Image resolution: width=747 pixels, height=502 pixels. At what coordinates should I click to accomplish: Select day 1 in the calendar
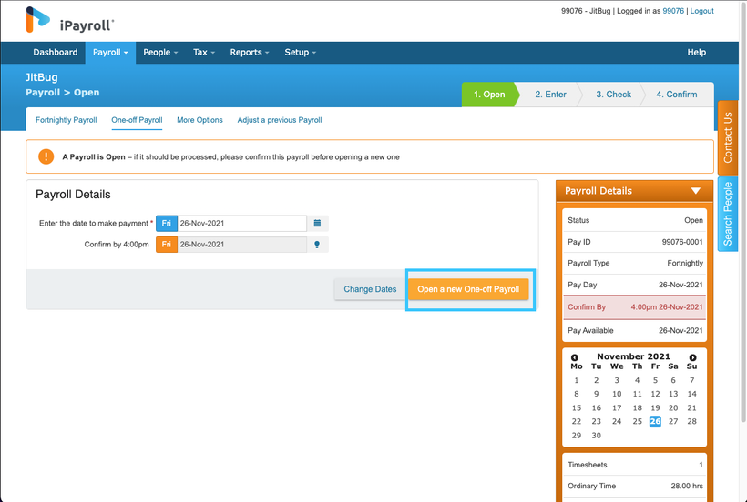pyautogui.click(x=577, y=380)
